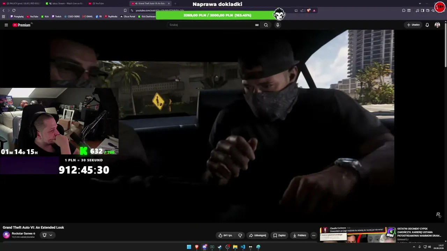Open a new browser tab
Screen dimensions: 447x251
175,3
